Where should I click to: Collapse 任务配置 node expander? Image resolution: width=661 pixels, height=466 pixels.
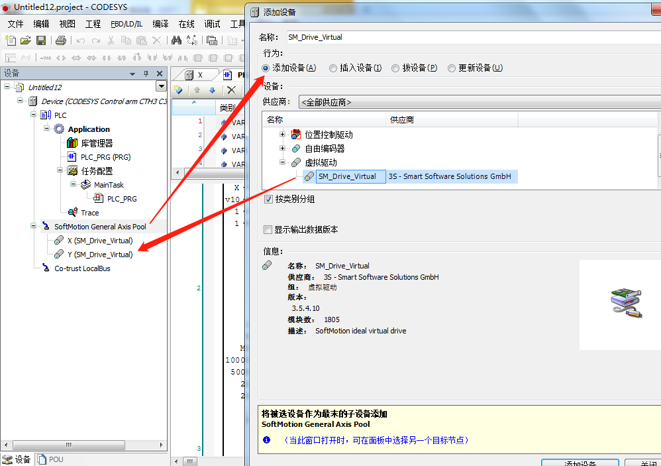pyautogui.click(x=60, y=170)
